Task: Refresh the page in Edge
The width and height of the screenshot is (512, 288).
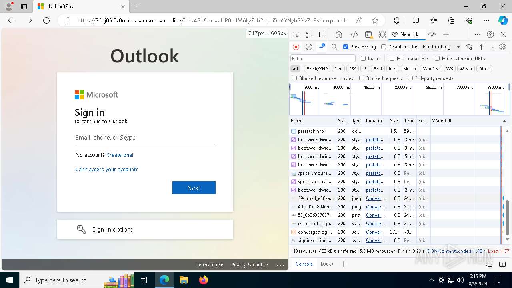Action: coord(46,20)
